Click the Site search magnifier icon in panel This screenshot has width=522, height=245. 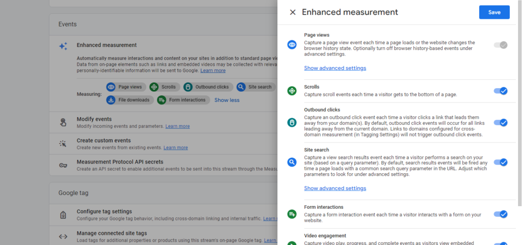[292, 162]
